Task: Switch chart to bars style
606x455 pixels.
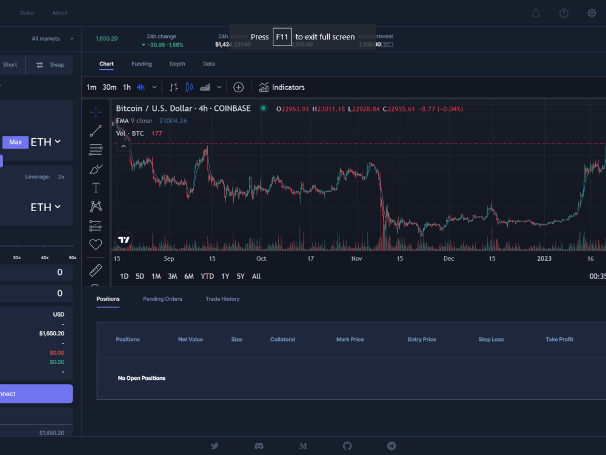Action: click(173, 87)
